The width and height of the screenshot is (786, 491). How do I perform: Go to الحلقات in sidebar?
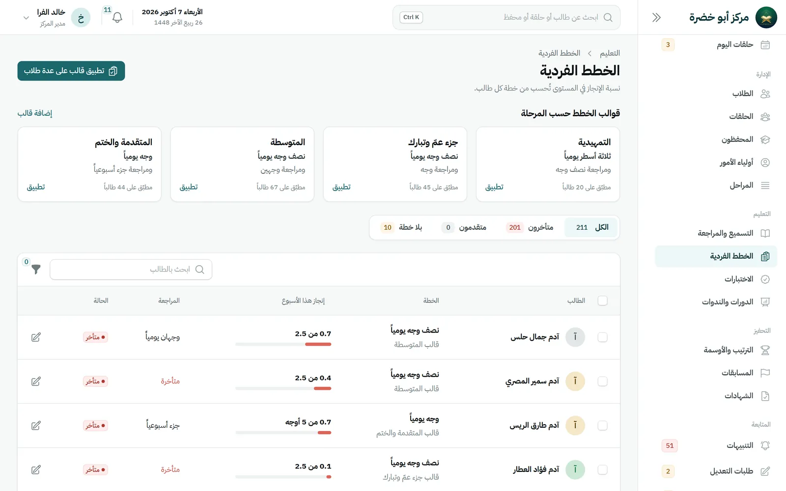(x=716, y=116)
